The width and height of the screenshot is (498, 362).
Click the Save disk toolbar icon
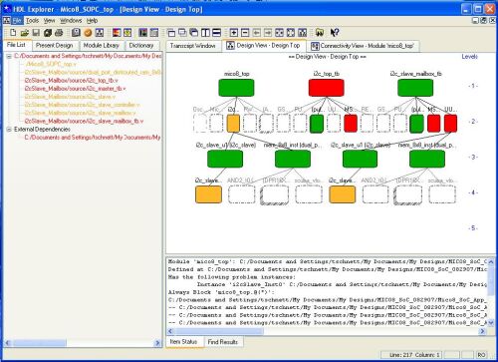click(x=36, y=33)
